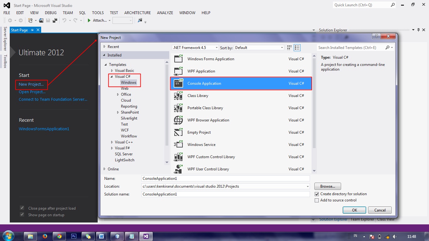429x241 pixels.
Task: Open the DEBUG menu
Action: pyautogui.click(x=51, y=13)
